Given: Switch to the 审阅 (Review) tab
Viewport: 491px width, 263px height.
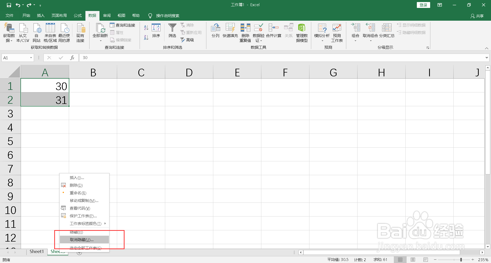Looking at the screenshot, I should pos(107,16).
